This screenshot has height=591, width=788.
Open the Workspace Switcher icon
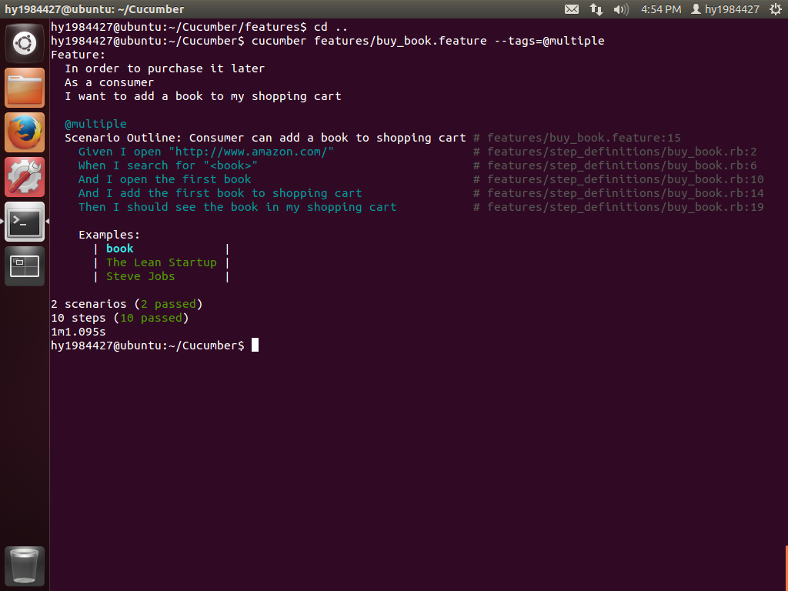pos(25,265)
